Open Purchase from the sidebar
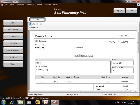The image size is (140, 105). point(13,43)
